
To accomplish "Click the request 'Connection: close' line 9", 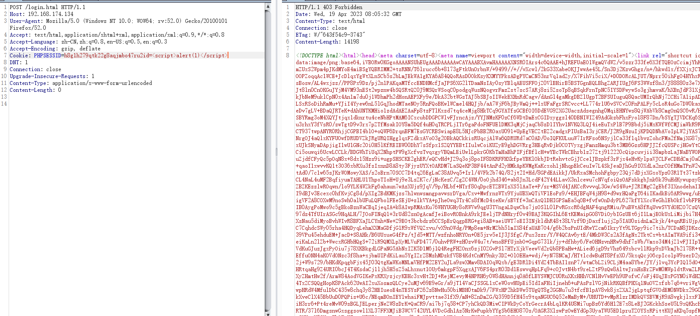I will tap(35, 69).
